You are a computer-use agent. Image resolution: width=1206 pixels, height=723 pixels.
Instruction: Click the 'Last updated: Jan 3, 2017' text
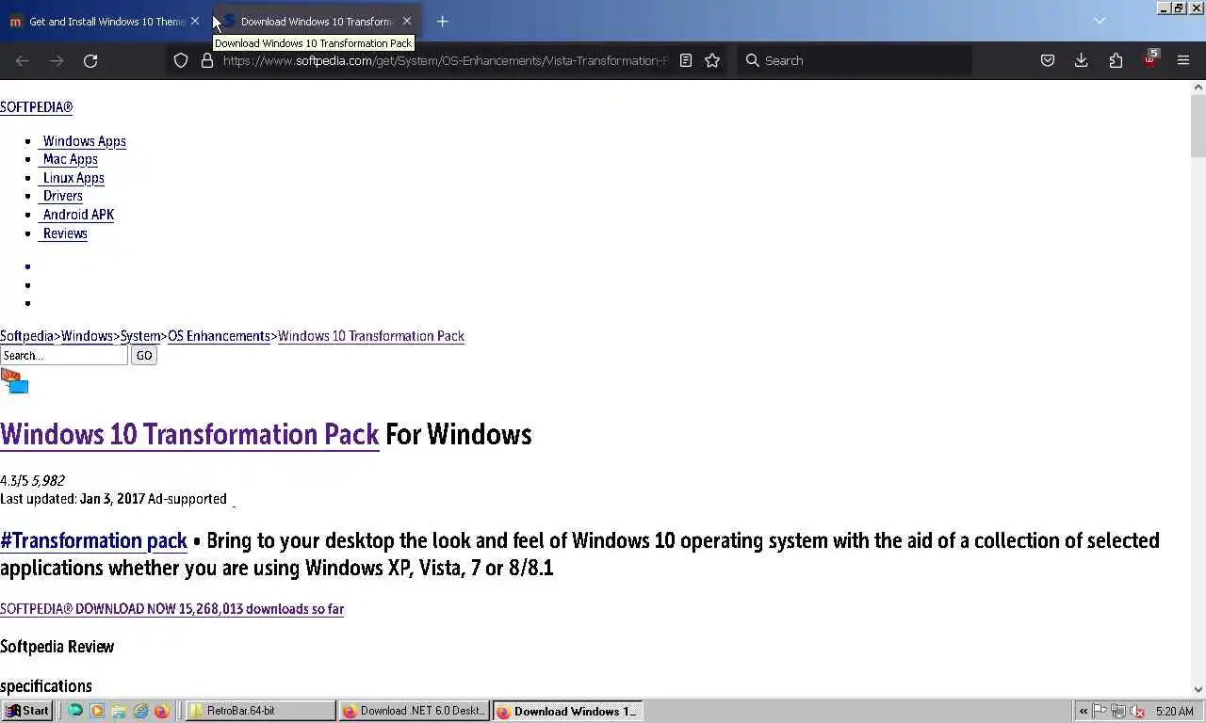tap(73, 499)
